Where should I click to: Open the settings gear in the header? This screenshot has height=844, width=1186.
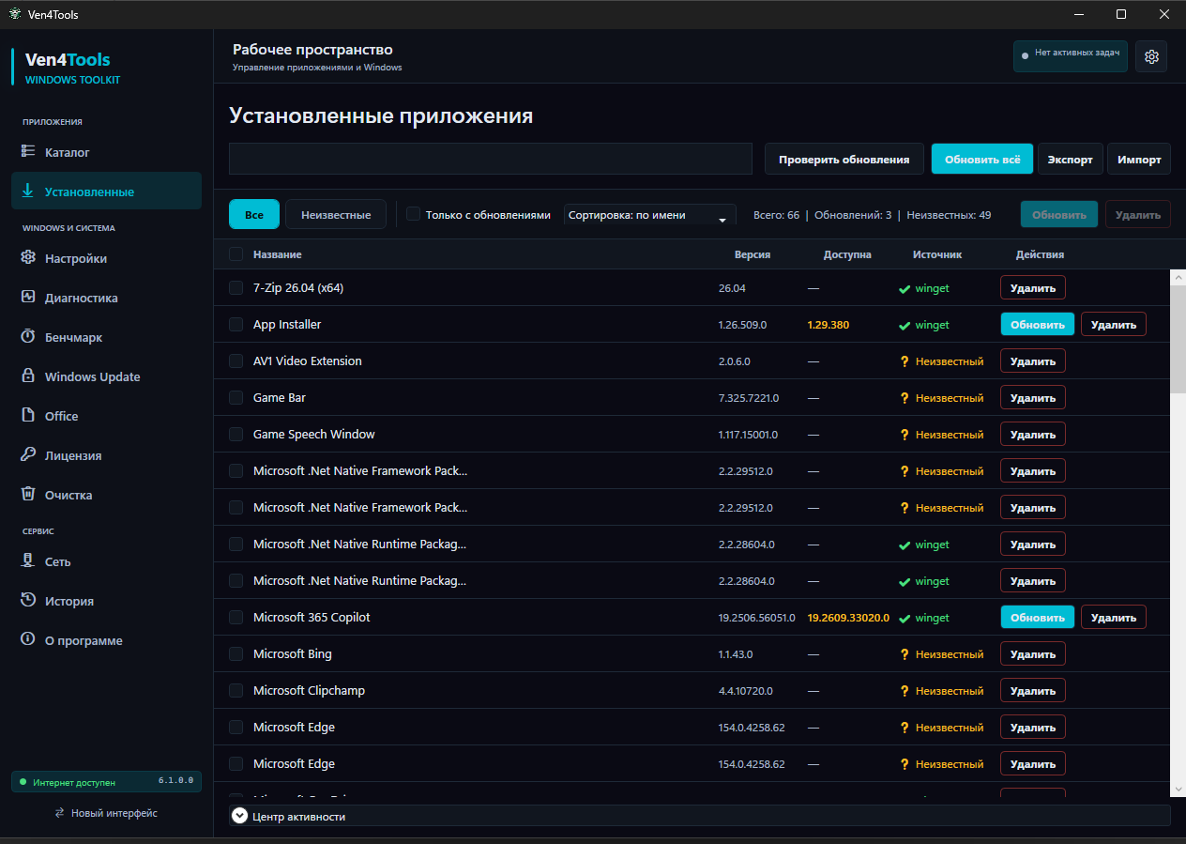pyautogui.click(x=1151, y=56)
